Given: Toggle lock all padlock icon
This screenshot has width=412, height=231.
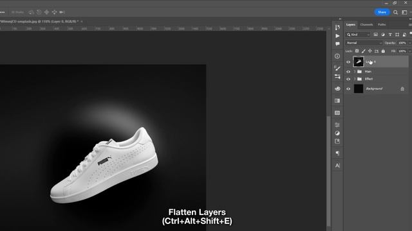Looking at the screenshot, I should (x=383, y=51).
